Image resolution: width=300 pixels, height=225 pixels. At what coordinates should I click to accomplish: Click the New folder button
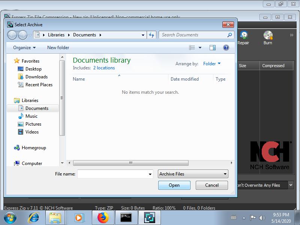tap(58, 48)
